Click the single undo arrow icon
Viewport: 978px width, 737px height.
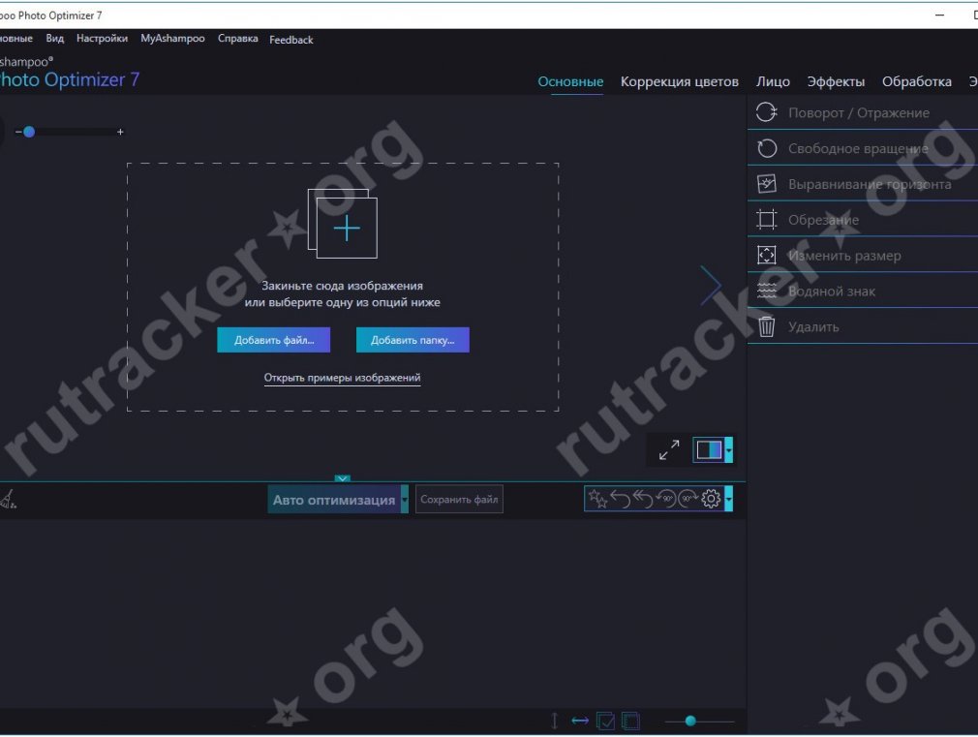tap(620, 499)
